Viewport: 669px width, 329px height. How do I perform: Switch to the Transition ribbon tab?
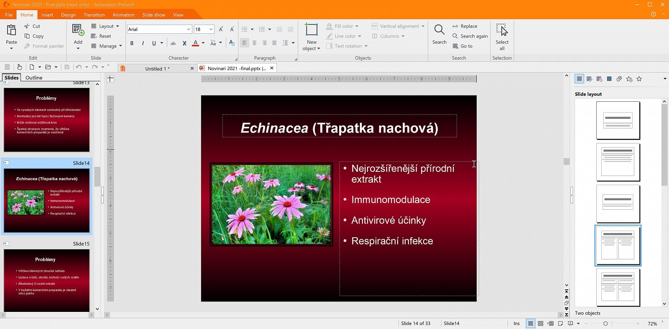pos(94,15)
